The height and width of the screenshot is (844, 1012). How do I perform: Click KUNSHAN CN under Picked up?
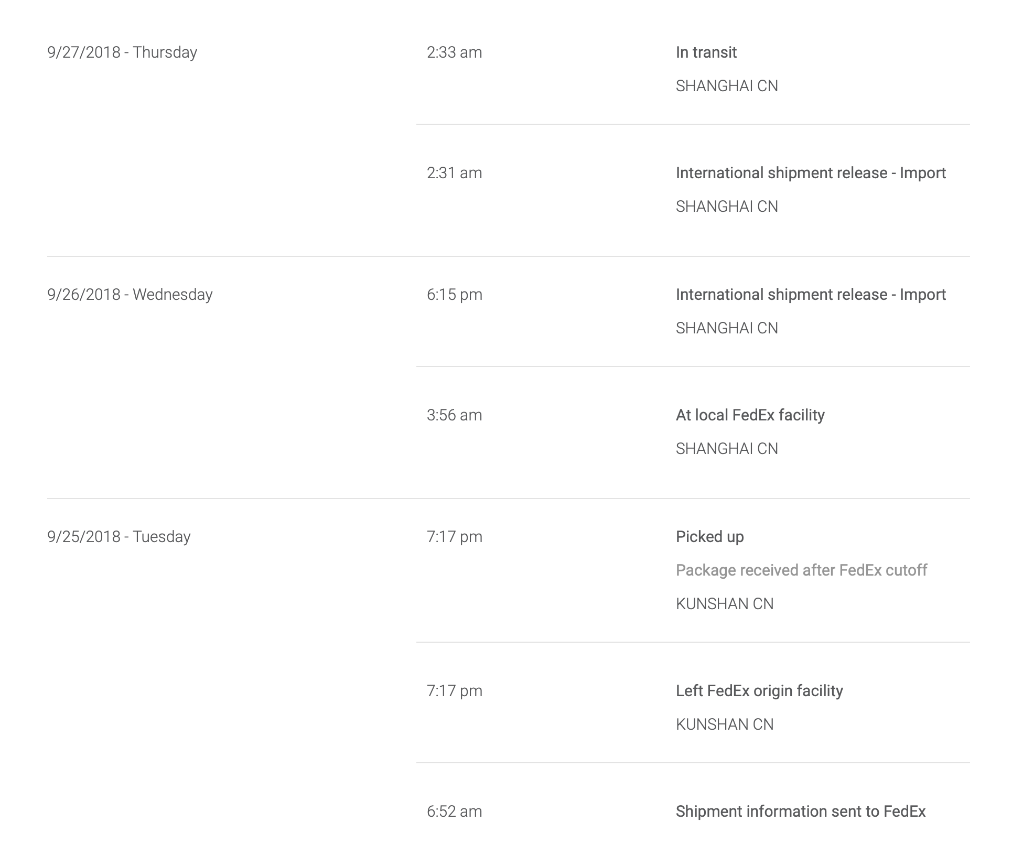point(725,604)
